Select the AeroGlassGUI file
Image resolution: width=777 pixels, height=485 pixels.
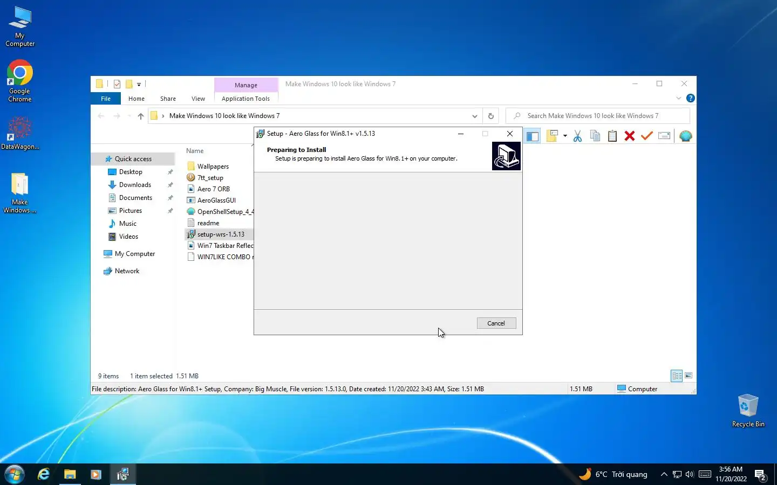click(x=216, y=200)
